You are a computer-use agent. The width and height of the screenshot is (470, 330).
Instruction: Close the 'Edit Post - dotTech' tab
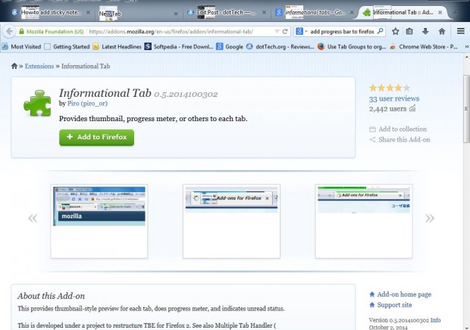tap(264, 13)
